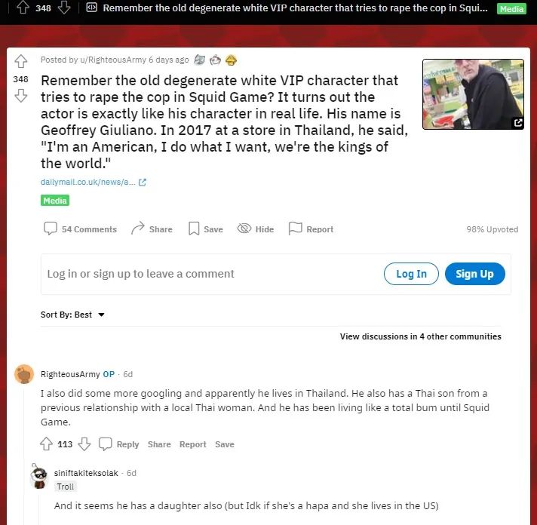Click the Log In button
Image resolution: width=537 pixels, height=525 pixels.
click(x=411, y=274)
